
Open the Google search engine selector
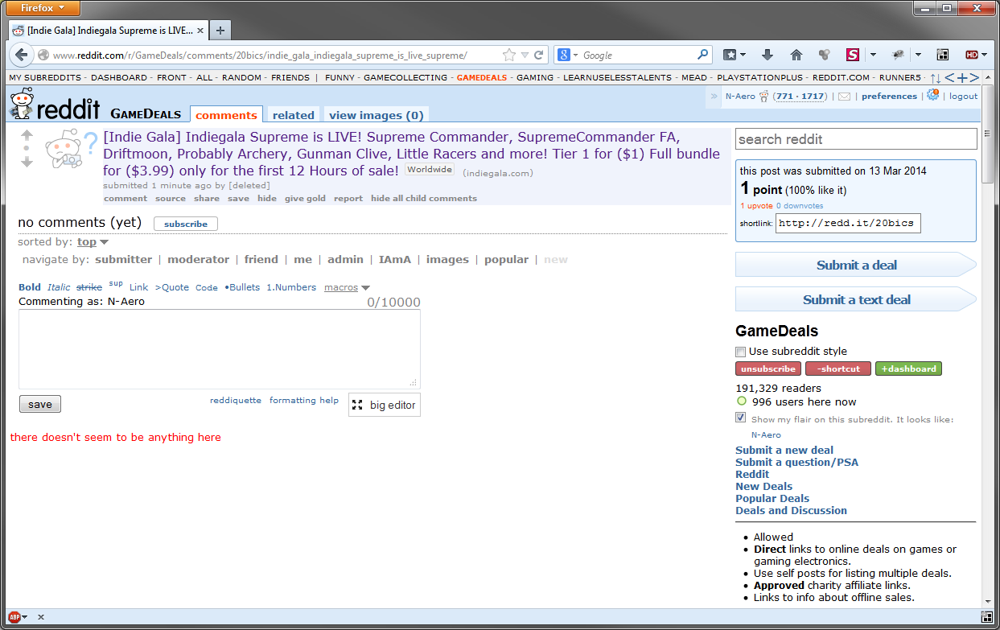click(x=568, y=55)
